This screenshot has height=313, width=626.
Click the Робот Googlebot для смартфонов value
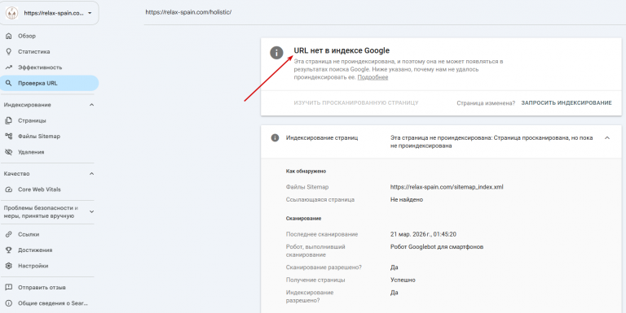point(437,247)
